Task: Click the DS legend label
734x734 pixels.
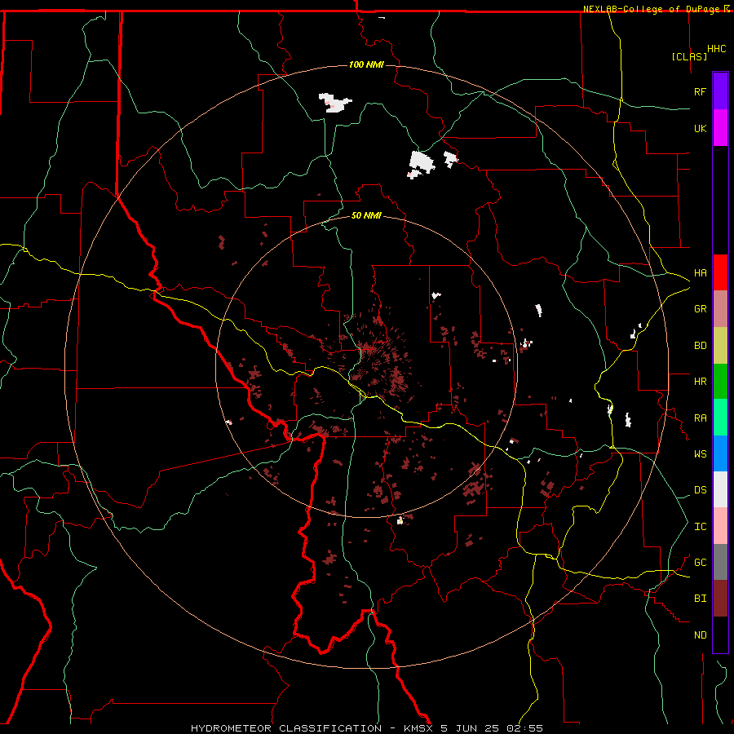Action: [700, 489]
